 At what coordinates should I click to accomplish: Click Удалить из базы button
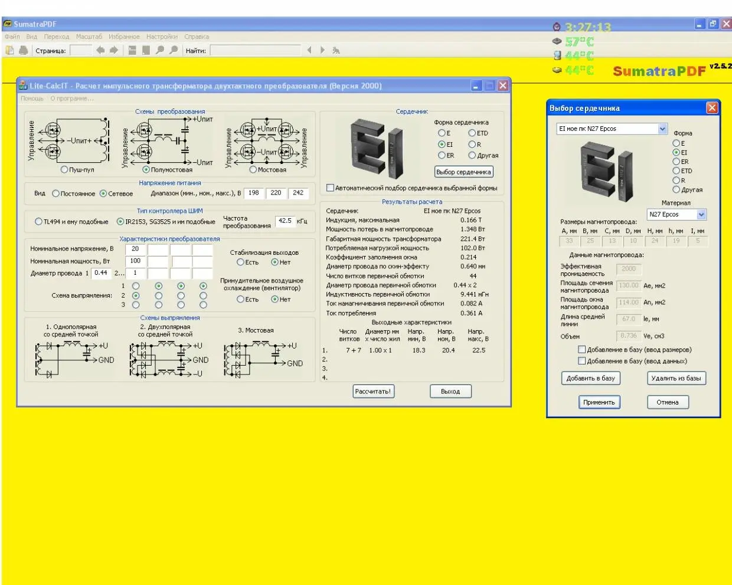coord(676,379)
